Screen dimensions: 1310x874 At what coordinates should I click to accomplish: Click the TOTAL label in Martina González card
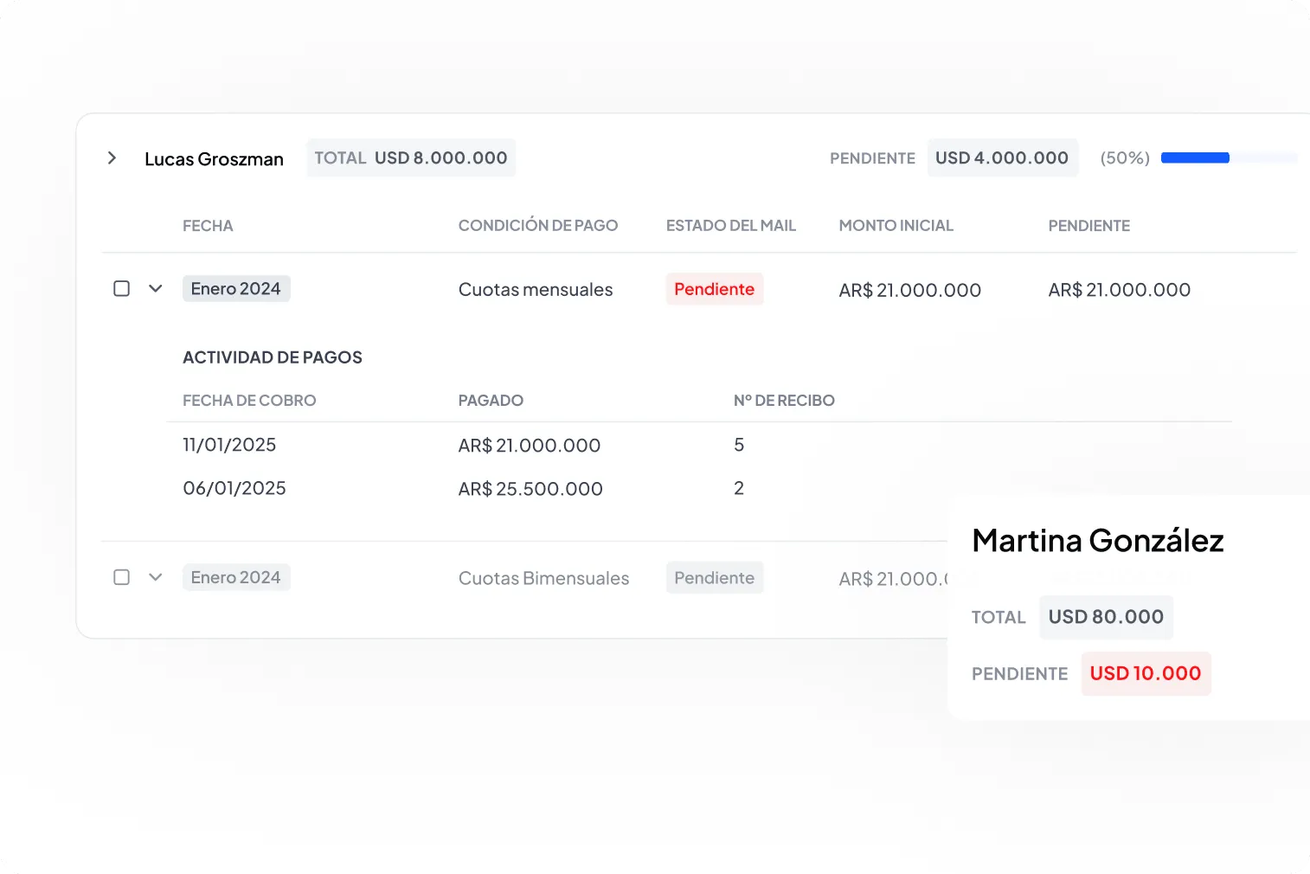click(x=999, y=618)
